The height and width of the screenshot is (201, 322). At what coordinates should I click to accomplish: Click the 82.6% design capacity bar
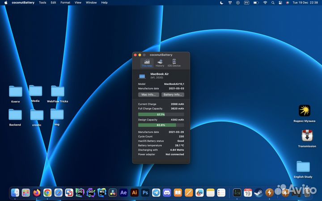(x=161, y=125)
